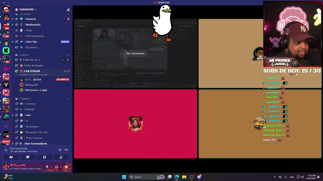
Task: Open the Kick server icon in sidebar
Action: pyautogui.click(x=6, y=51)
